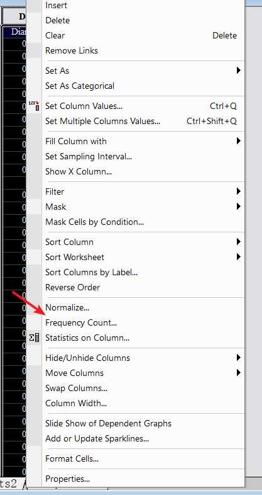Expand the Fill Column with submenu
Screen dimensions: 262x495
pyautogui.click(x=238, y=141)
